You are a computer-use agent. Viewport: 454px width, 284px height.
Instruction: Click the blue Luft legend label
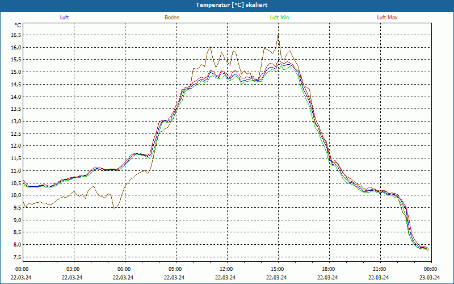(x=64, y=18)
